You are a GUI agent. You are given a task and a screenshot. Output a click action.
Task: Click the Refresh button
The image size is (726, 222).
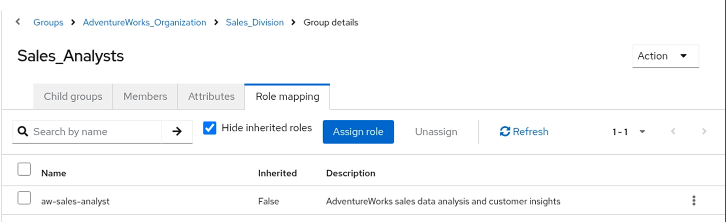(x=524, y=132)
